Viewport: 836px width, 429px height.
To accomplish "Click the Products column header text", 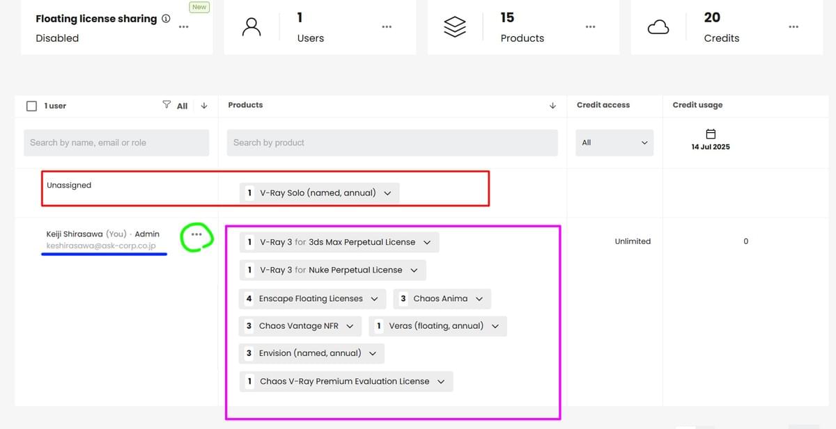I will [x=246, y=105].
